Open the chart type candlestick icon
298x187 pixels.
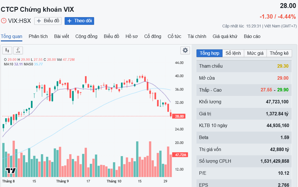click(7, 51)
